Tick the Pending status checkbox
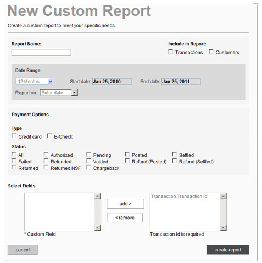 click(88, 155)
